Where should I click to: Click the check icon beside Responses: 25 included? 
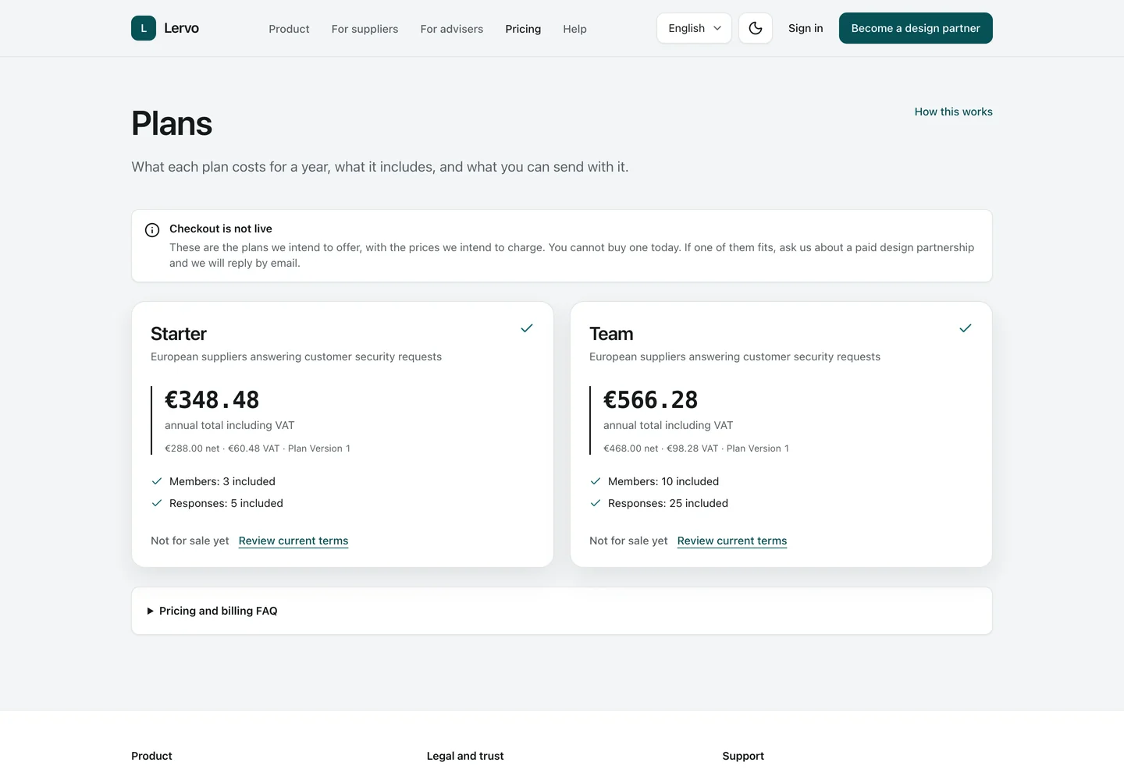pyautogui.click(x=596, y=503)
